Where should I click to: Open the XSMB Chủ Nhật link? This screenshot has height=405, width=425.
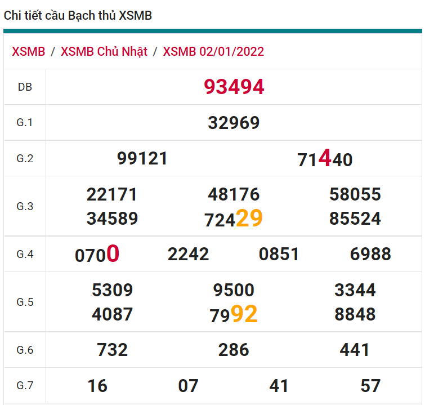(x=104, y=52)
